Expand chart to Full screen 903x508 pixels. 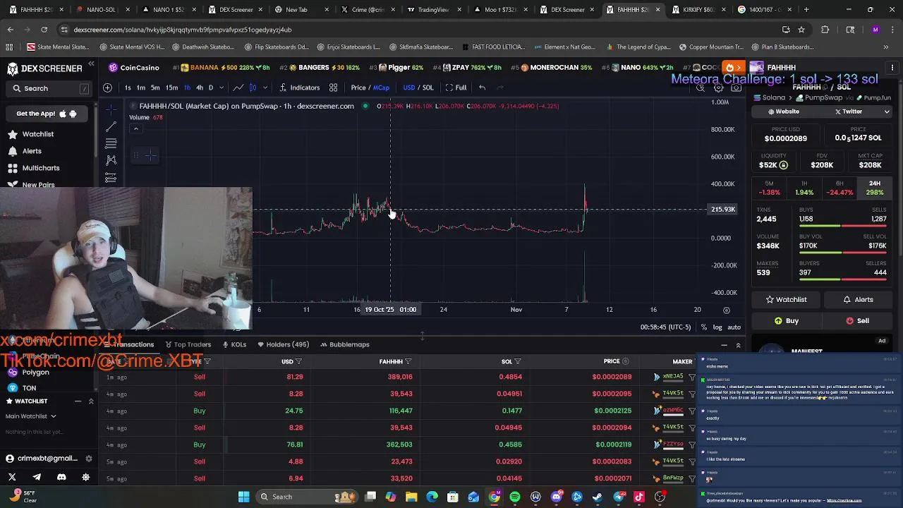point(455,87)
